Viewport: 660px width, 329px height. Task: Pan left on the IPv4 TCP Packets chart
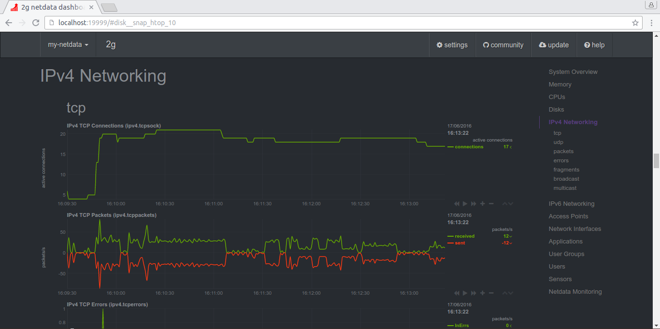[x=457, y=293]
